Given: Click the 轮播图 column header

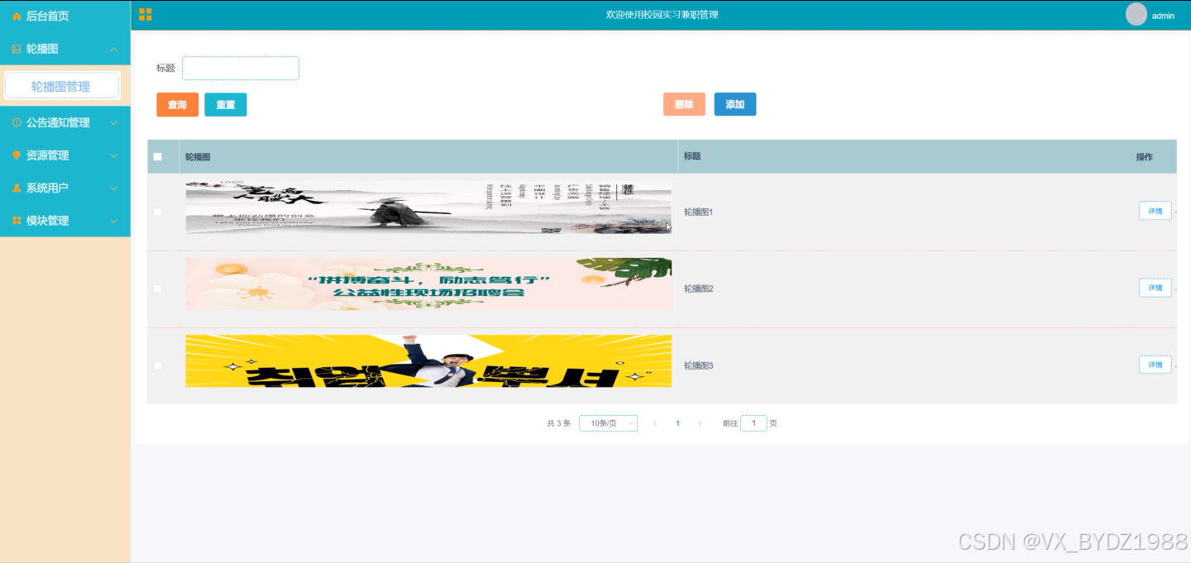Looking at the screenshot, I should pyautogui.click(x=198, y=157).
